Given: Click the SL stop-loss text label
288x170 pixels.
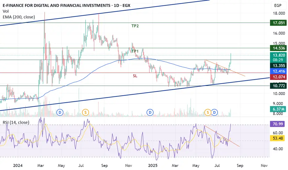Looking at the screenshot, I should 135,76.
